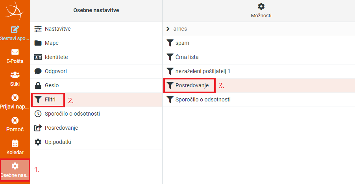Viewport: 355px width, 184px height.
Task: Click the webmail logo at top
Action: tap(15, 11)
